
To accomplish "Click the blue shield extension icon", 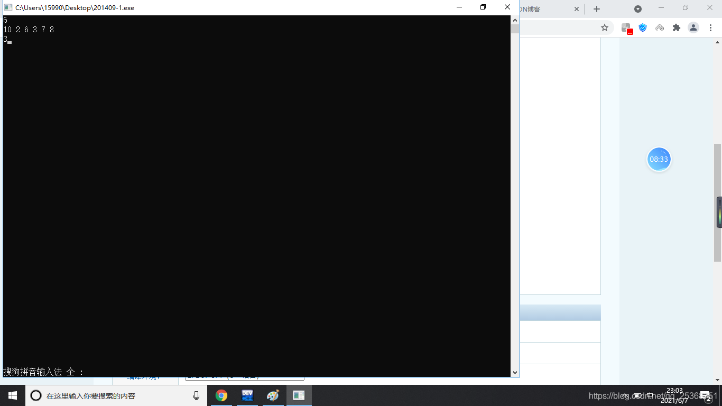I will pos(643,27).
